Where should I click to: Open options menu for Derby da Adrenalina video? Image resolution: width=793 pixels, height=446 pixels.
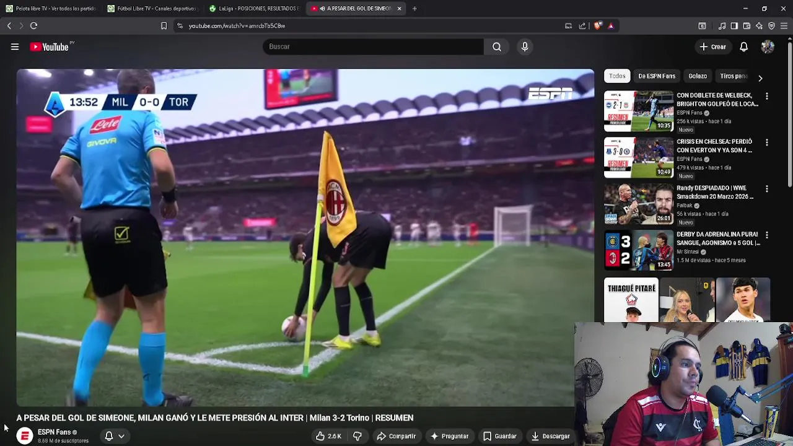pos(766,235)
